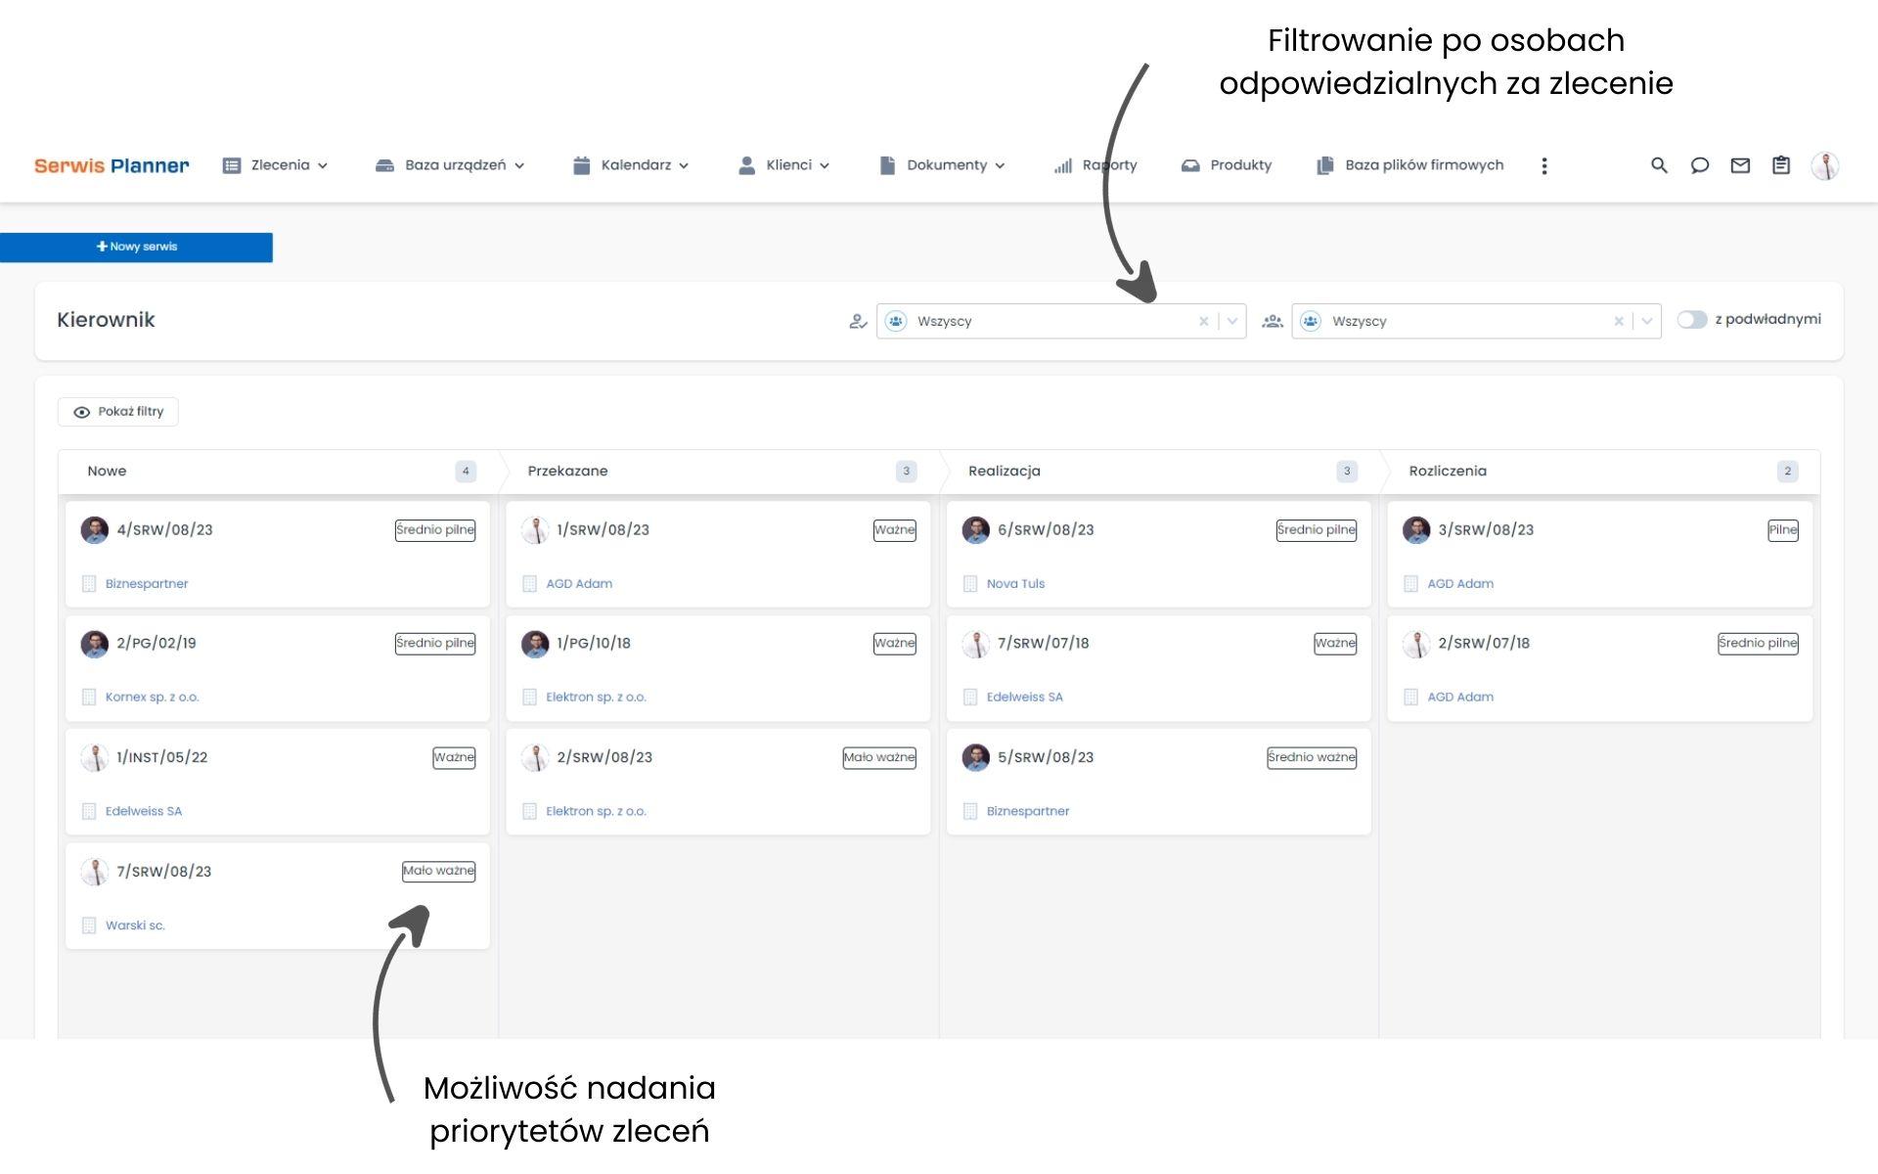The width and height of the screenshot is (1878, 1174).
Task: Click the user profile avatar
Action: pos(1825,165)
